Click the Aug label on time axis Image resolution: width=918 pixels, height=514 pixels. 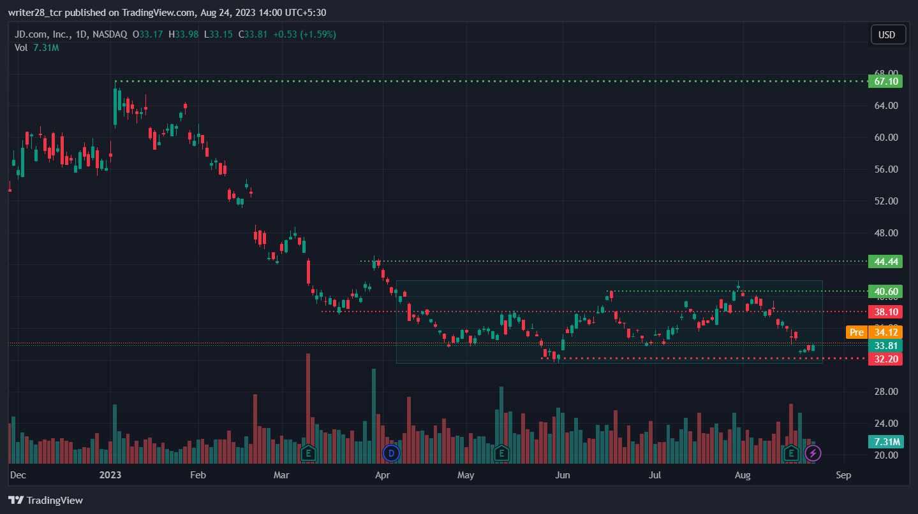coord(741,475)
